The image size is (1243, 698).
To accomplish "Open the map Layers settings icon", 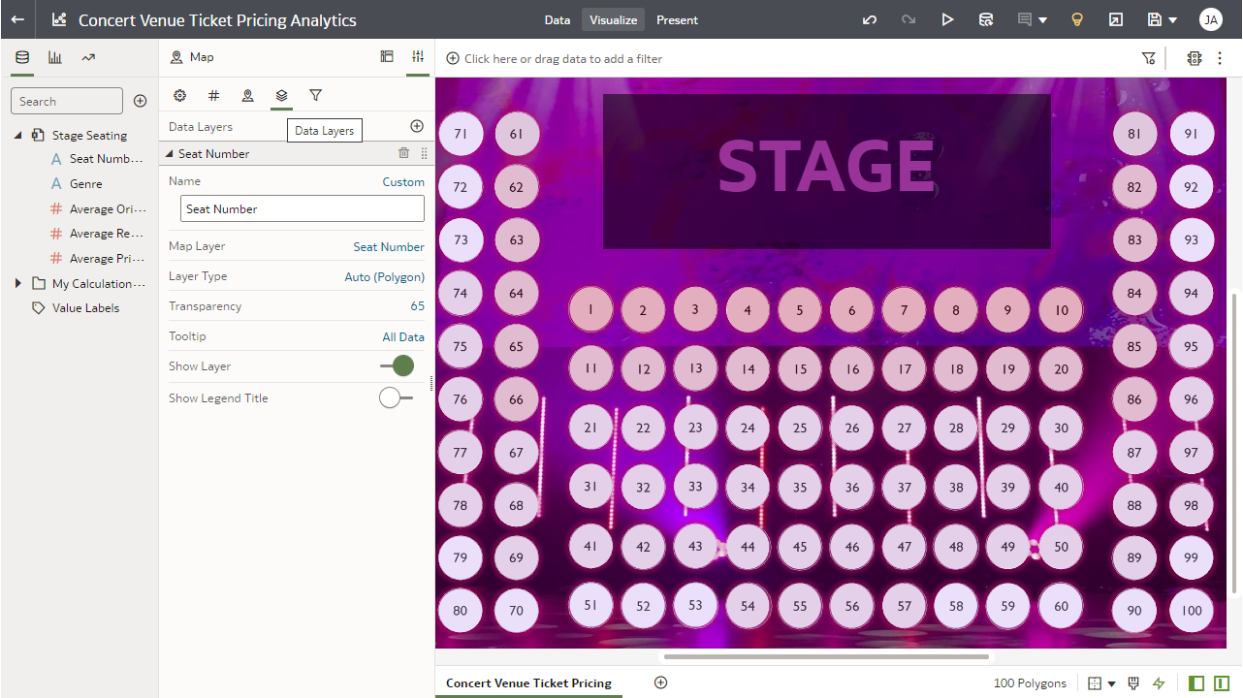I will point(281,96).
